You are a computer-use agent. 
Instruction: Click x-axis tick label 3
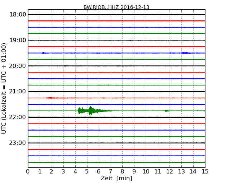(x=63, y=172)
